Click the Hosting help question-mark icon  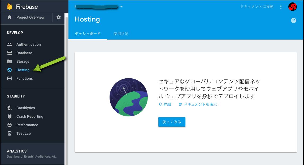pos(294,20)
